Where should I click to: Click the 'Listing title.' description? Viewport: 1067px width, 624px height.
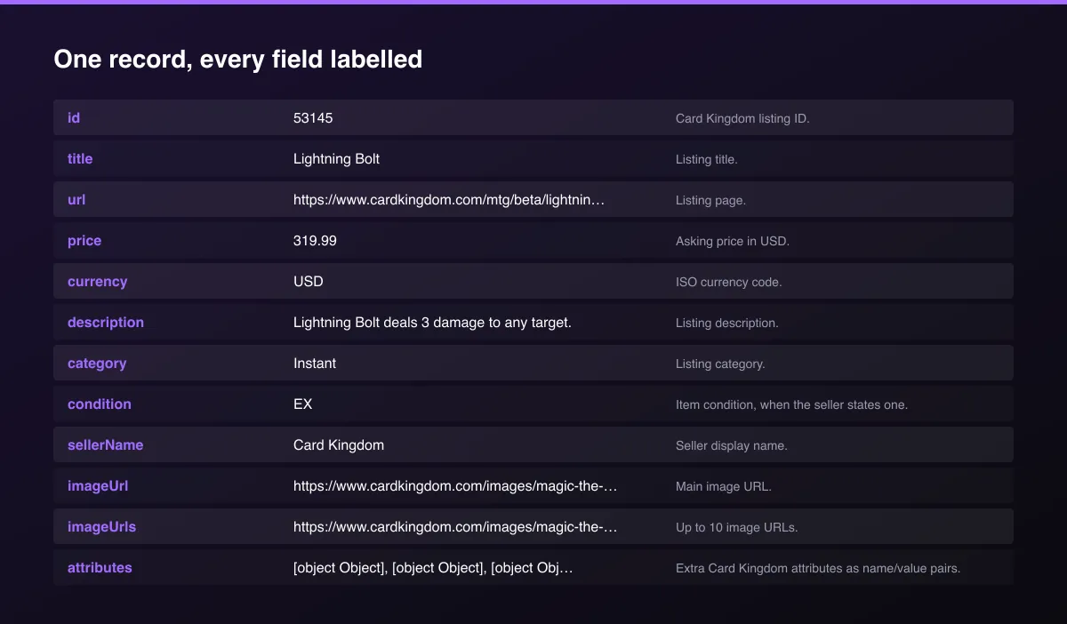(707, 159)
